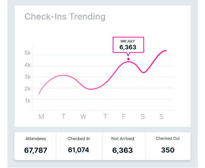
Task: Click the 3rd July tooltip box
Action: (128, 45)
